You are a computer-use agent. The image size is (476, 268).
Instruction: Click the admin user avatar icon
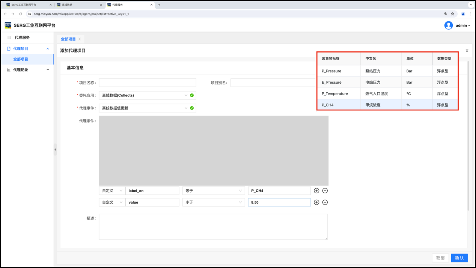point(448,26)
